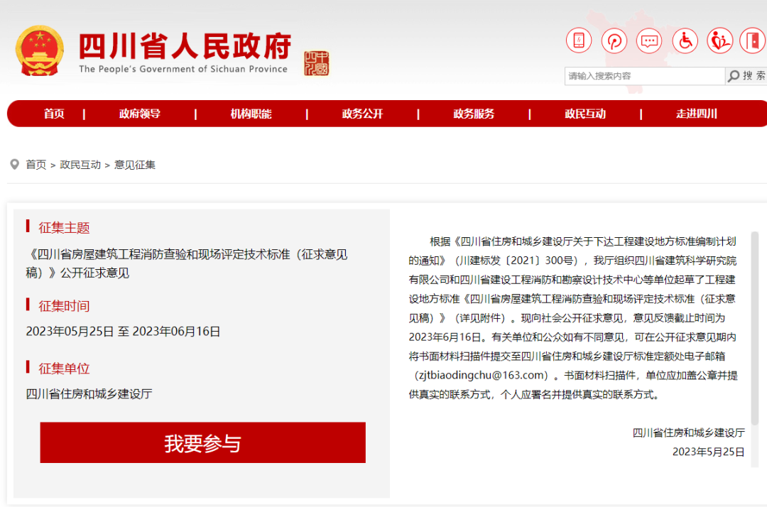Screen dimensions: 767x507
Task: Open the 政民互动 navigation menu item
Action: coord(585,114)
